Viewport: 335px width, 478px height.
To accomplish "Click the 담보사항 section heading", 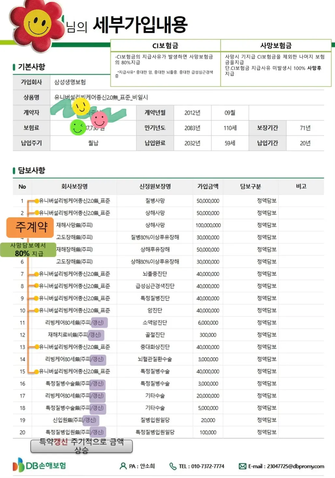I will 32,170.
